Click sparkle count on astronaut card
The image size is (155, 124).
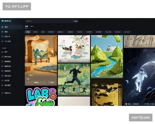pyautogui.click(x=152, y=104)
